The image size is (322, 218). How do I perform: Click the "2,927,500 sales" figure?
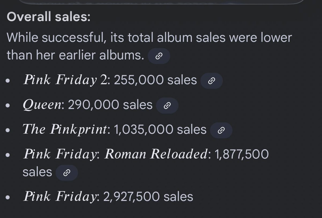click(x=148, y=197)
